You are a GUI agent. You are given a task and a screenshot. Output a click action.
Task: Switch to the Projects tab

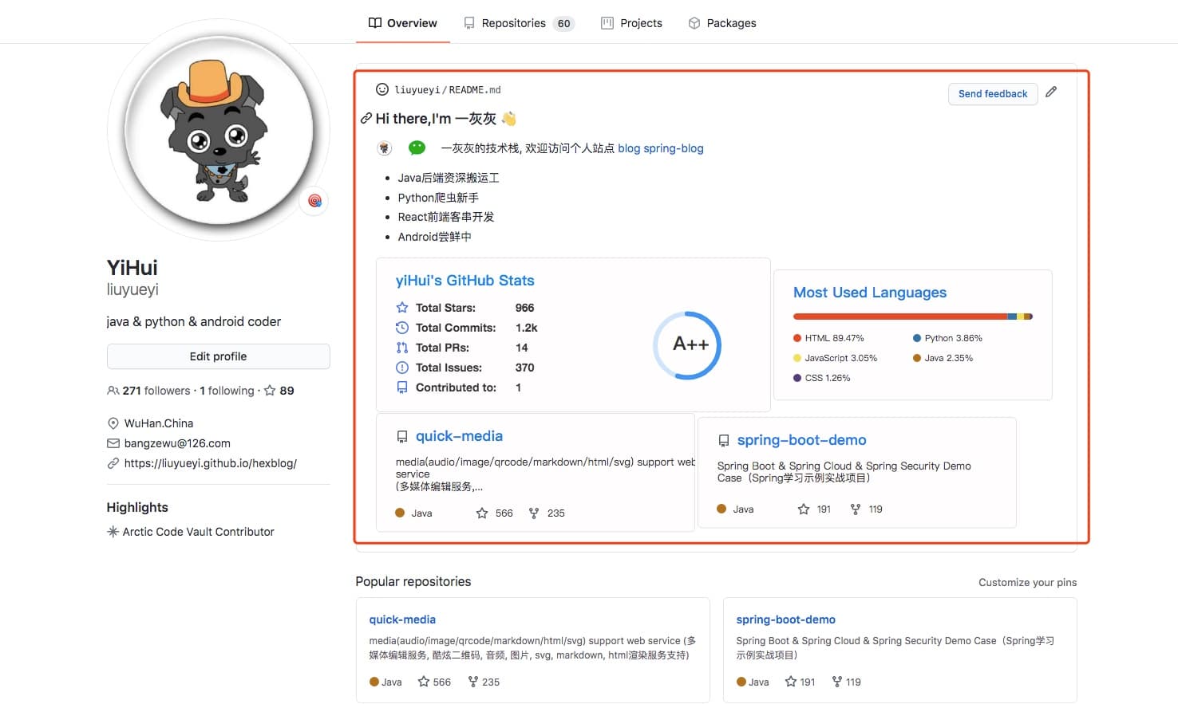point(631,23)
